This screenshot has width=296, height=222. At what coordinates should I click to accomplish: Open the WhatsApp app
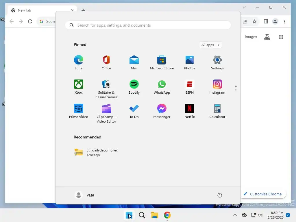(x=162, y=87)
